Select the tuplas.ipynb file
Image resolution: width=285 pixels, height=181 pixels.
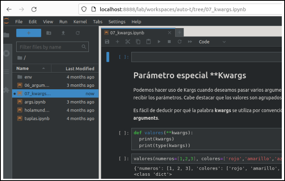click(56, 119)
